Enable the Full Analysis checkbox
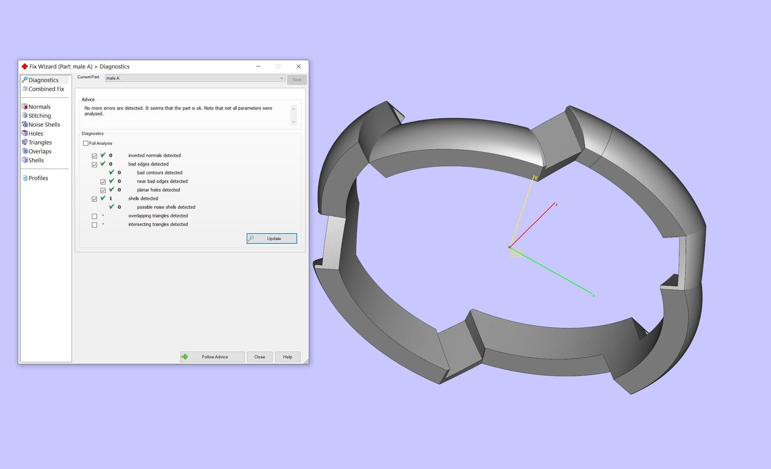Viewport: 771px width, 469px height. 86,143
